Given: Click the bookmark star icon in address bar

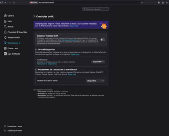Looking at the screenshot, I should pyautogui.click(x=142, y=3).
